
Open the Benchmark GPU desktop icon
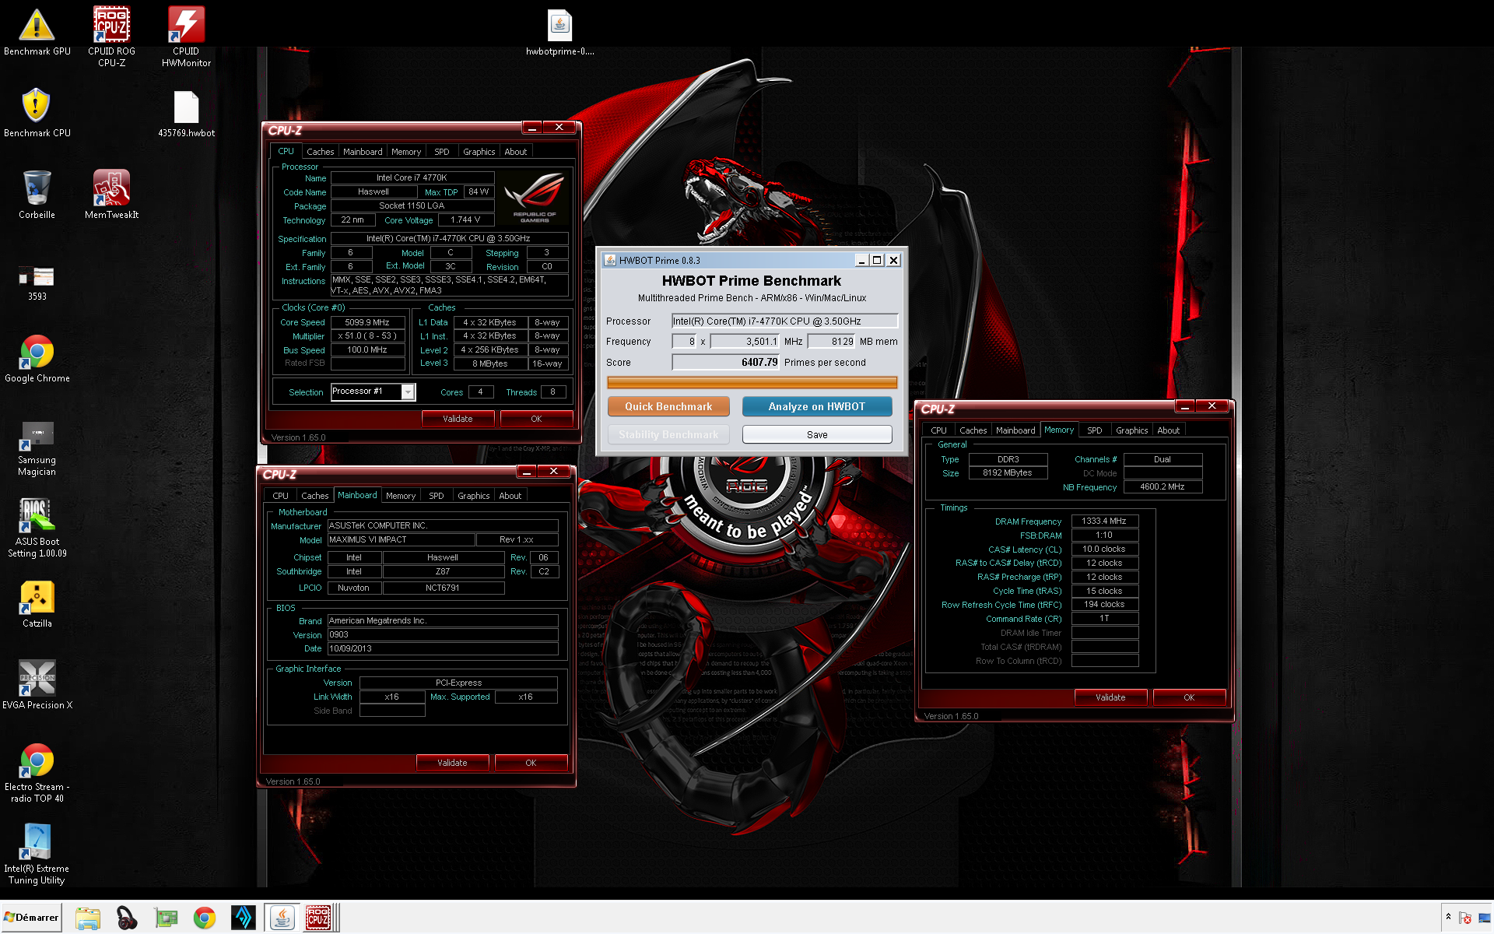click(x=37, y=31)
